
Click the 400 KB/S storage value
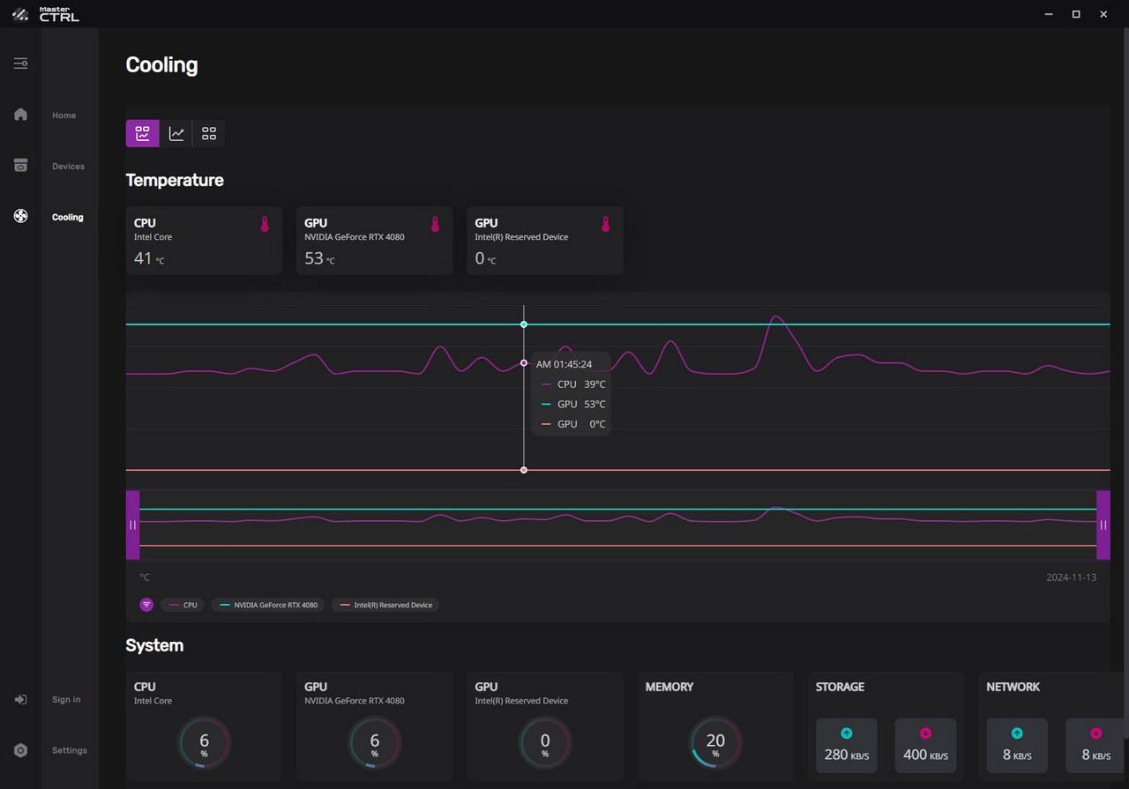[x=925, y=756]
